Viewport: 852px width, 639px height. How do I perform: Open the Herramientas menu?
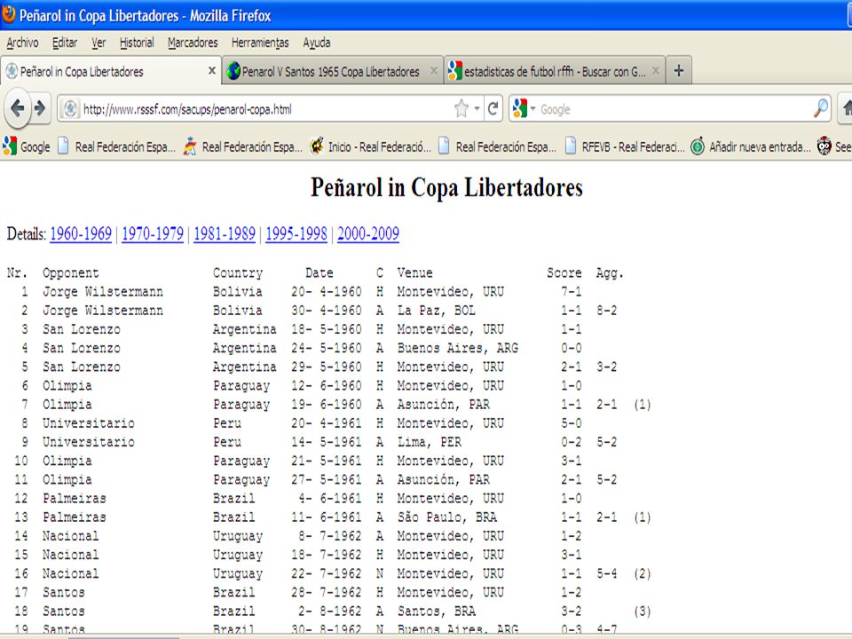(260, 43)
